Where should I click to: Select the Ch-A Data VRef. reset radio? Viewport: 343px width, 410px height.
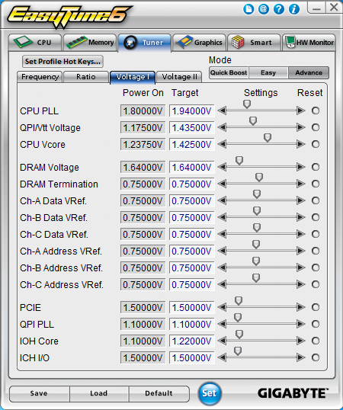click(x=316, y=200)
